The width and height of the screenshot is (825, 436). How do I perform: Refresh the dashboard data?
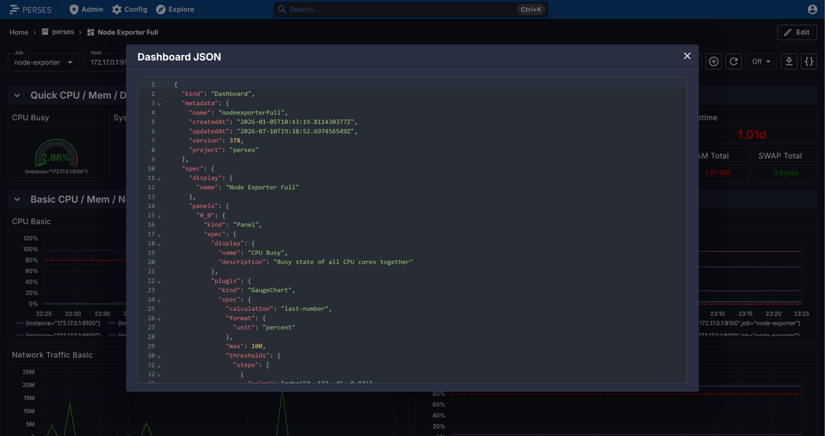(734, 62)
